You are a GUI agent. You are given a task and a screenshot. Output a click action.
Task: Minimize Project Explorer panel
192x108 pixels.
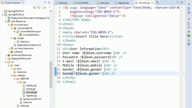pyautogui.click(x=45, y=2)
